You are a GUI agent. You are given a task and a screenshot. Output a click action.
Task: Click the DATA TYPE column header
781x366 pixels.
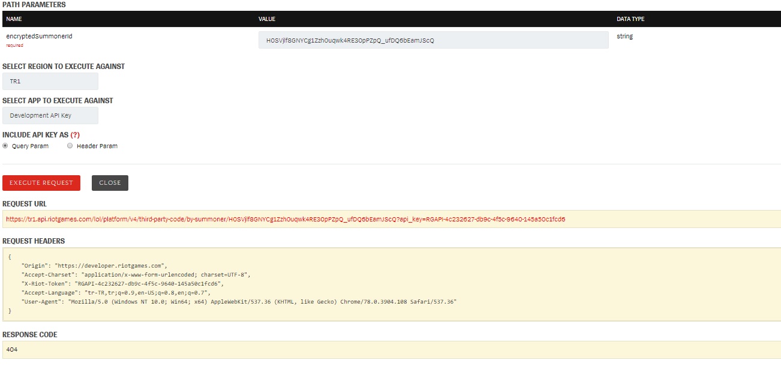click(630, 19)
